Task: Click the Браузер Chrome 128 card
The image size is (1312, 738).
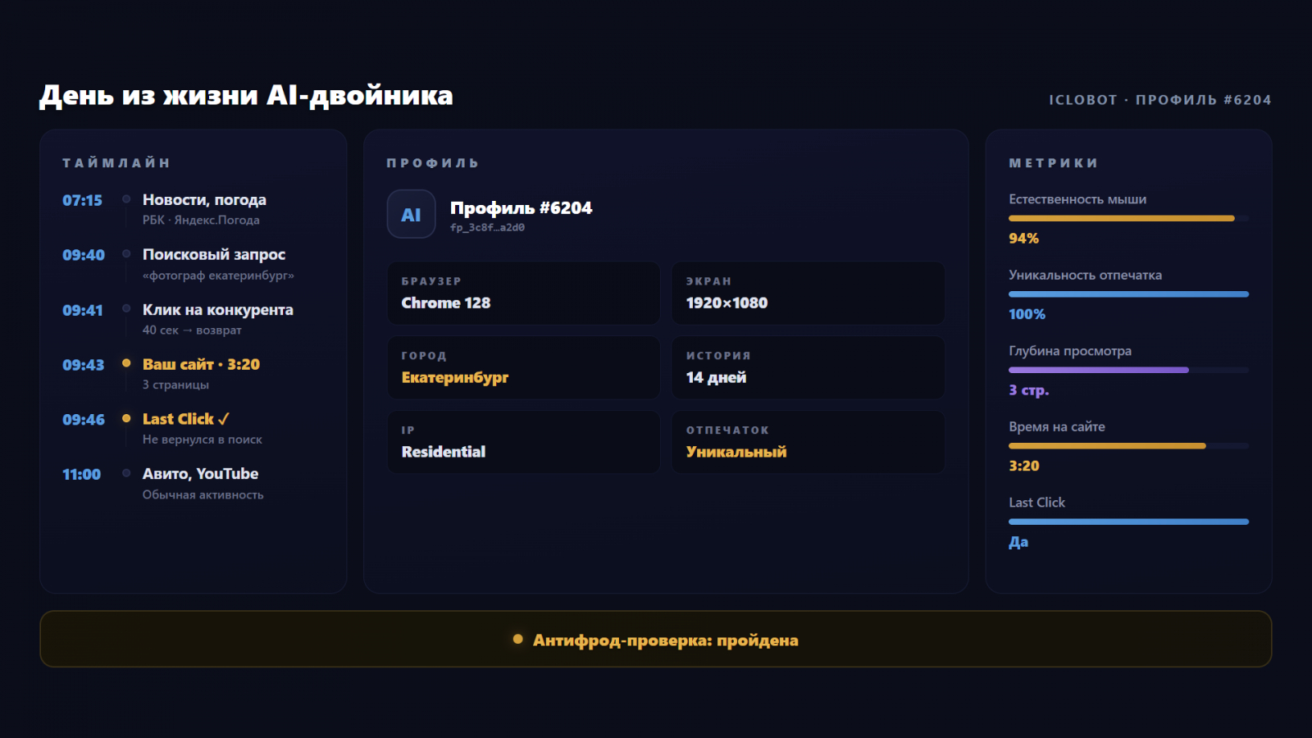Action: click(523, 293)
